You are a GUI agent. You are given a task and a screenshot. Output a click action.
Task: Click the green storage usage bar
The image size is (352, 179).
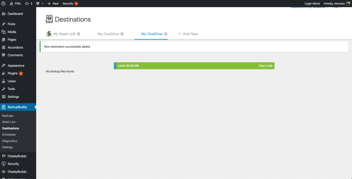coord(194,66)
